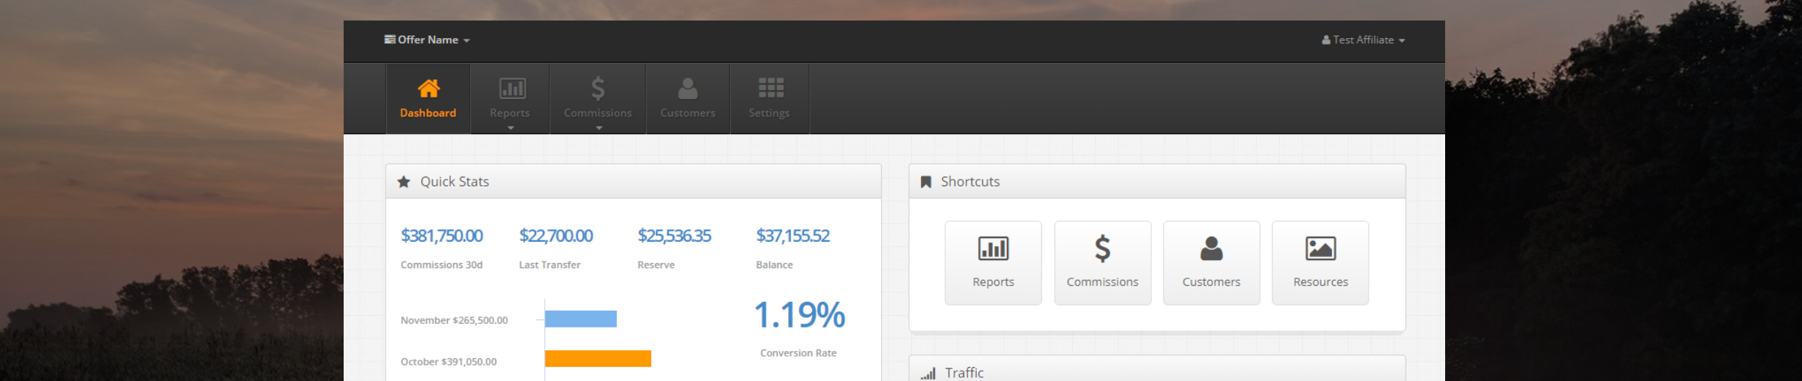Click the list icon beside Offer Name
The image size is (1802, 381).
pos(389,40)
